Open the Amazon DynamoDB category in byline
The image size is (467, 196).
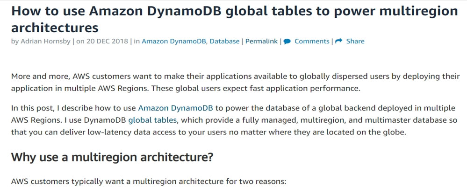click(x=174, y=41)
